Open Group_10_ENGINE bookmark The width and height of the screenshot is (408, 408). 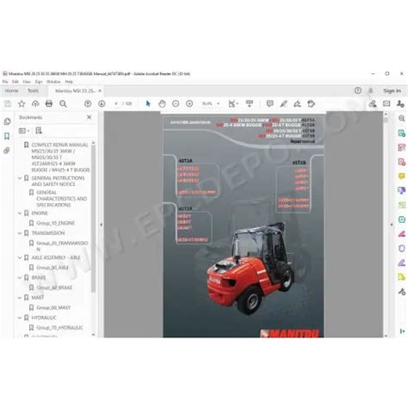coord(55,223)
